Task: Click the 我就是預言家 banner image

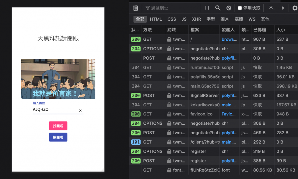Action: pyautogui.click(x=58, y=79)
